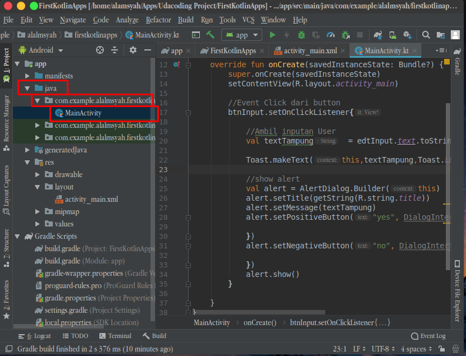Click Apply Changes lightning icon

pyautogui.click(x=286, y=35)
